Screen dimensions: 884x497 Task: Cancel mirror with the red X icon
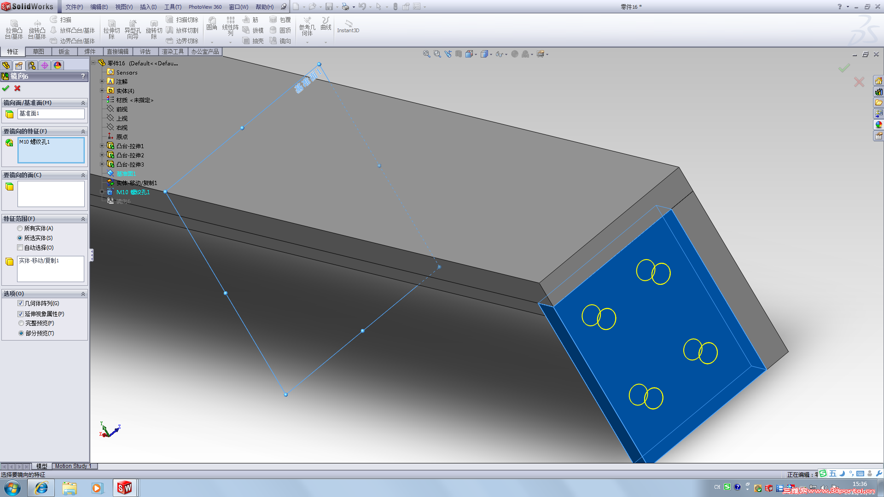click(17, 88)
